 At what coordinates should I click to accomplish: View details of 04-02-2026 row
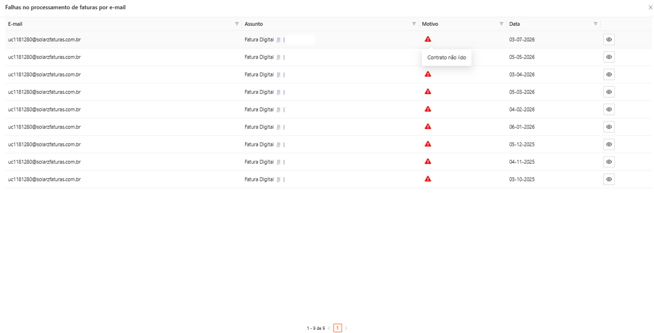[609, 109]
